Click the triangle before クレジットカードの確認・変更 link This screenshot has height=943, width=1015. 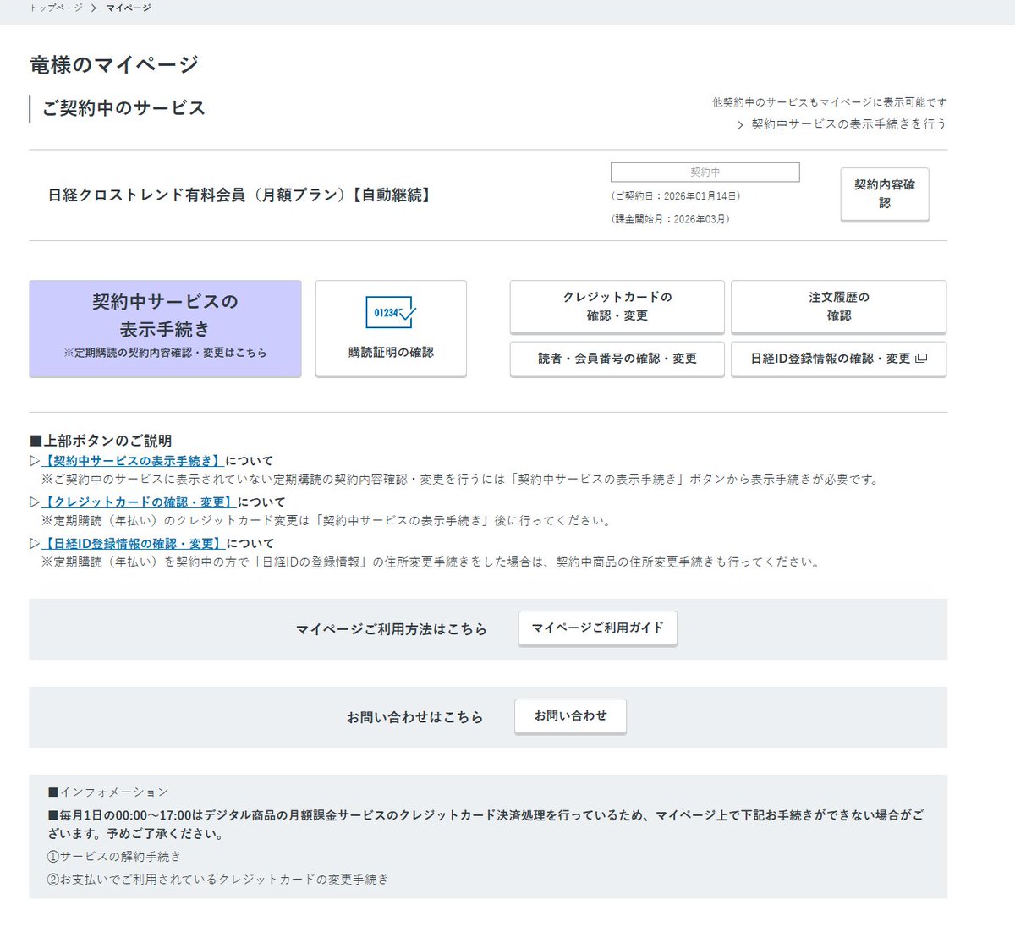pyautogui.click(x=35, y=502)
